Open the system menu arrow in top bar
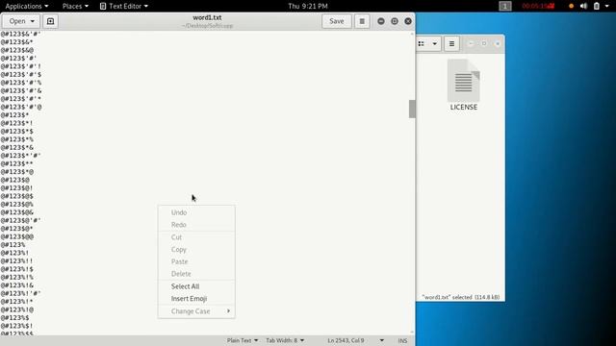This screenshot has width=616, height=346. point(607,6)
